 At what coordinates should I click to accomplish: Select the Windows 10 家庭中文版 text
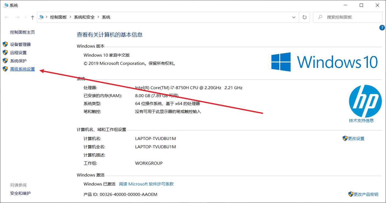point(107,55)
